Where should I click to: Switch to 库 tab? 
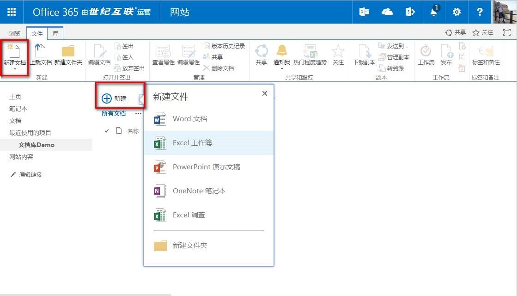(x=55, y=33)
